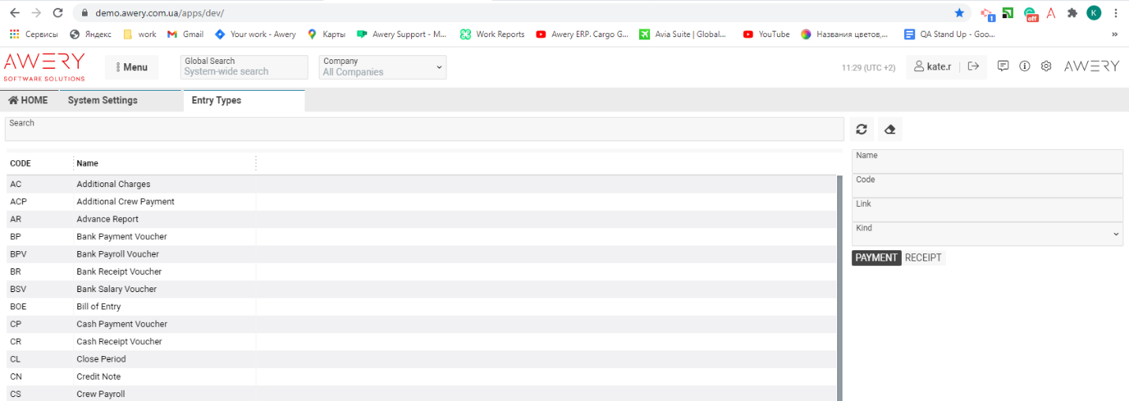
Task: Go to the HOME tab
Action: [28, 100]
